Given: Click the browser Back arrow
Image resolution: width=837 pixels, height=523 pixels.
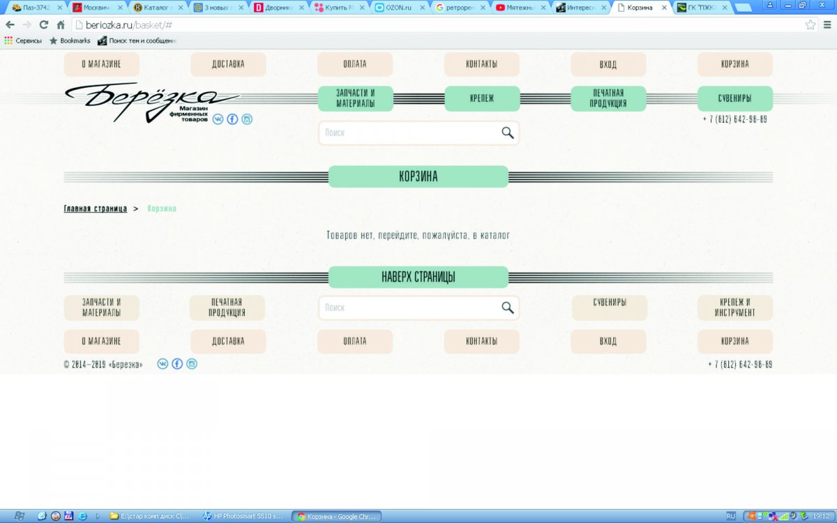Looking at the screenshot, I should (x=10, y=24).
